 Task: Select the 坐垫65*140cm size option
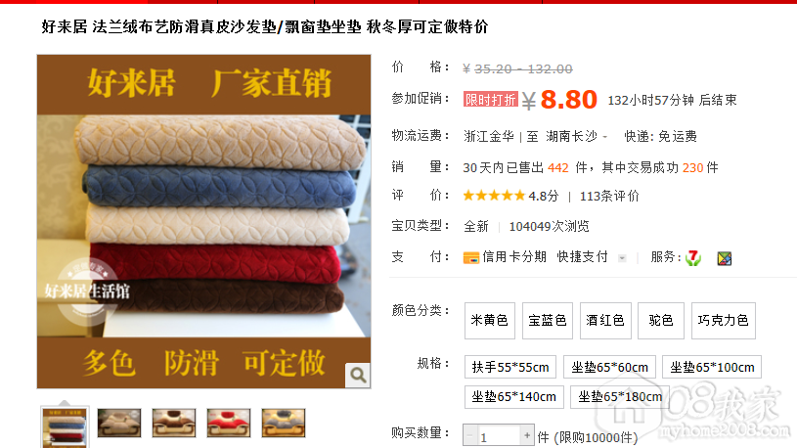[x=513, y=396]
